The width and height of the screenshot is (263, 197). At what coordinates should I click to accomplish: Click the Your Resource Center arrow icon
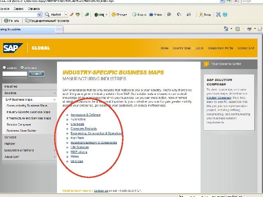tap(206, 64)
